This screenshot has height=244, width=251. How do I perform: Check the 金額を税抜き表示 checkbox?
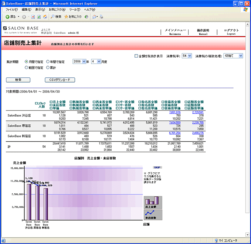coord(136,56)
